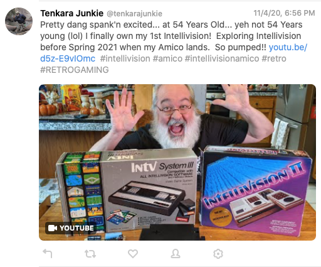Click the 11/4/20, 6:56 PM timestamp

point(284,13)
